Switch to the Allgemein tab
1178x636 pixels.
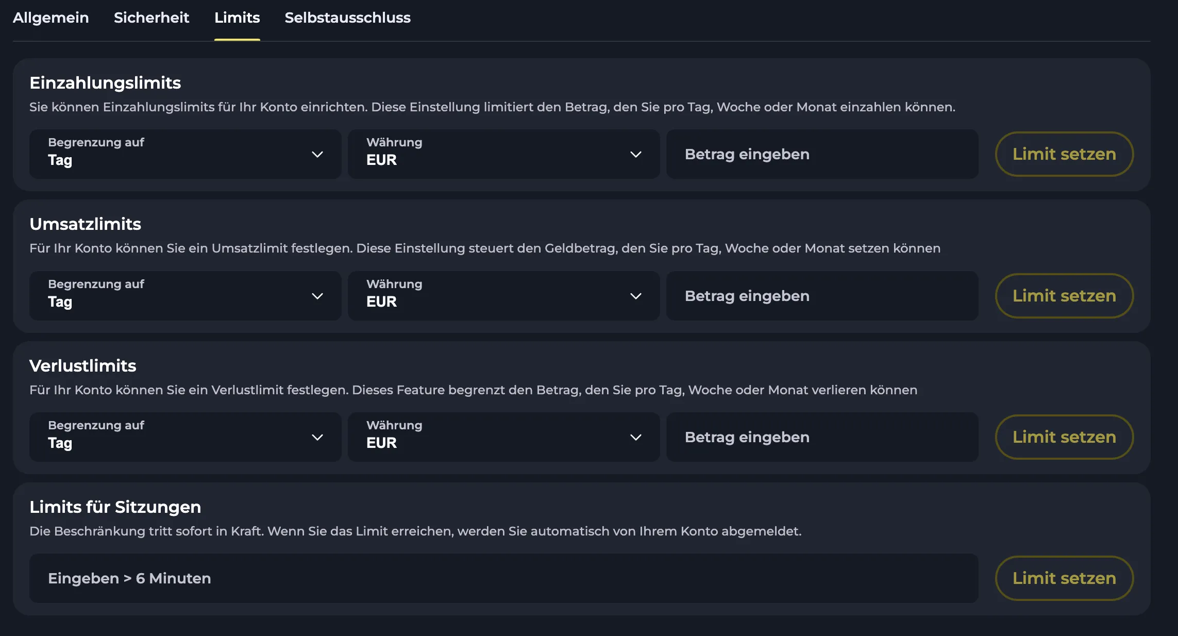point(51,18)
